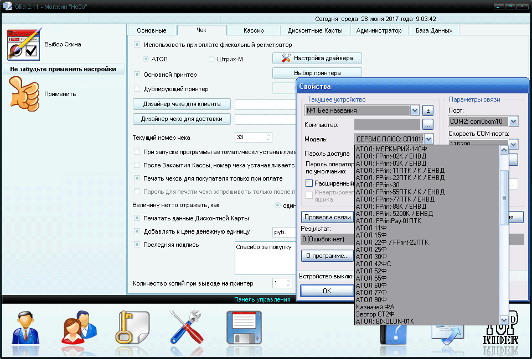Toggle the Основной принтер checkbox
Image resolution: width=532 pixels, height=359 pixels.
[x=137, y=75]
